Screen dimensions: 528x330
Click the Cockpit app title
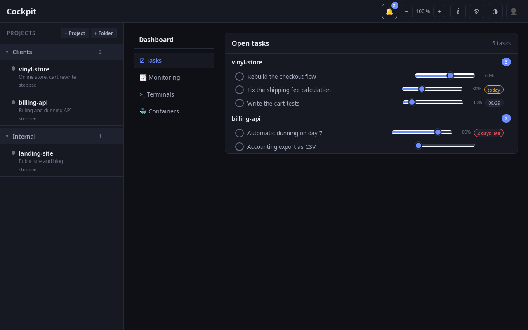[x=21, y=12]
